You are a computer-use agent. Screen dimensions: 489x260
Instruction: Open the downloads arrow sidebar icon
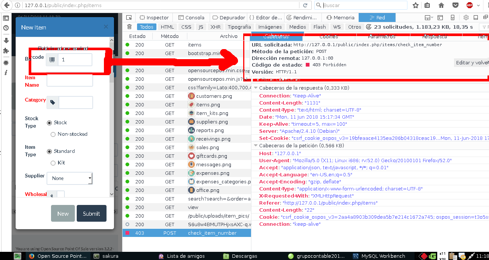pyautogui.click(x=6, y=40)
